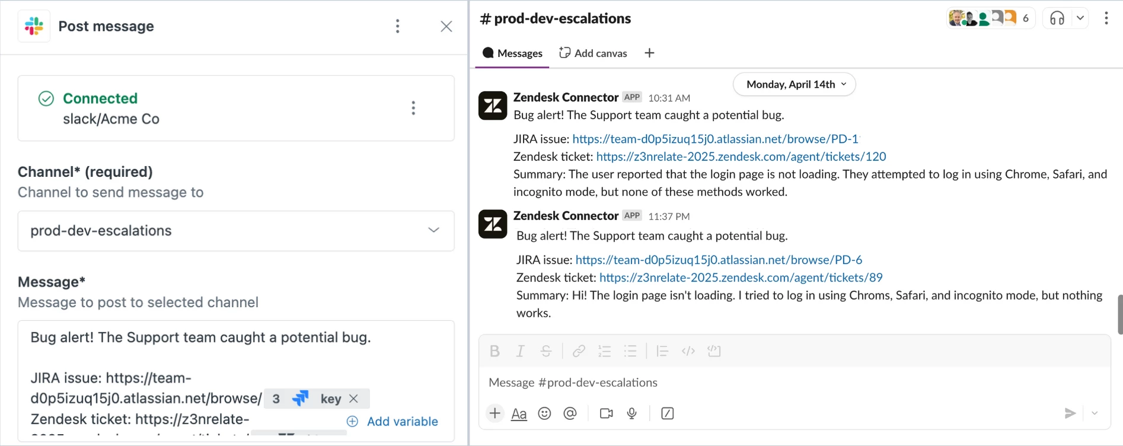
Task: Click the mention someone @ icon
Action: coord(570,413)
